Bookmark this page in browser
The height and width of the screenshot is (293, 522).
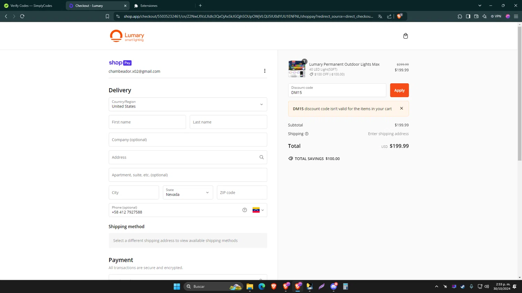(x=107, y=16)
